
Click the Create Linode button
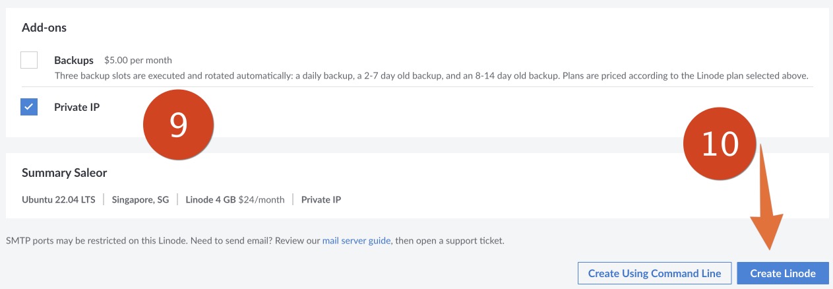click(x=783, y=273)
